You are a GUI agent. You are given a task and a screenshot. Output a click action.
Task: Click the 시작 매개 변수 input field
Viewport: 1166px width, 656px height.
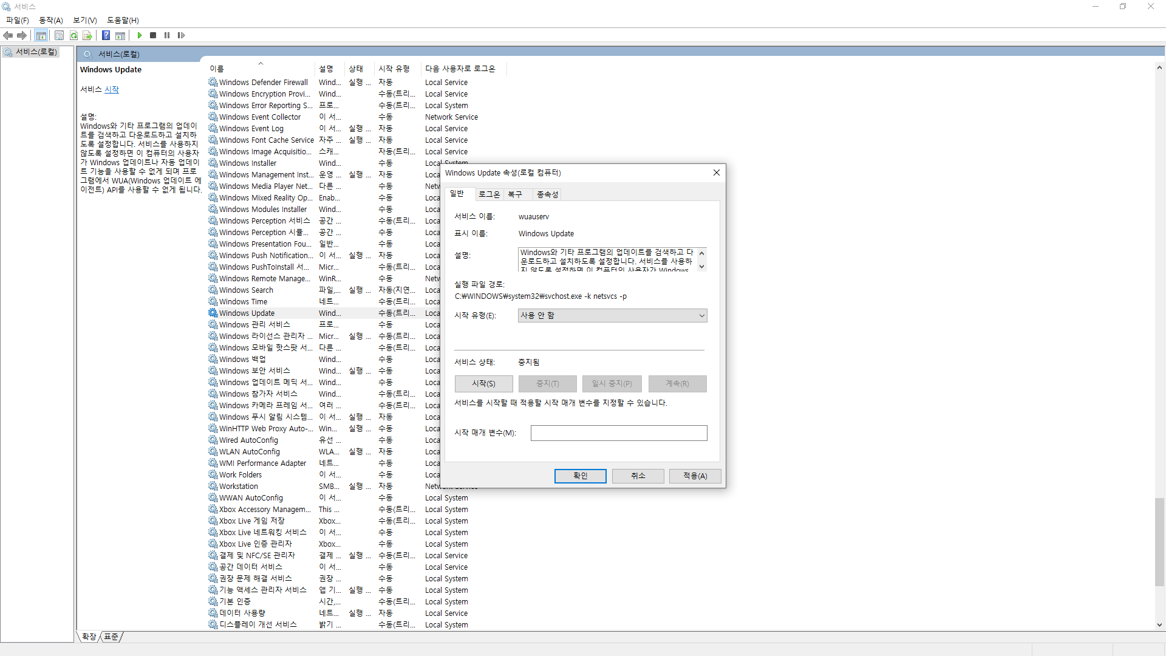(x=618, y=432)
